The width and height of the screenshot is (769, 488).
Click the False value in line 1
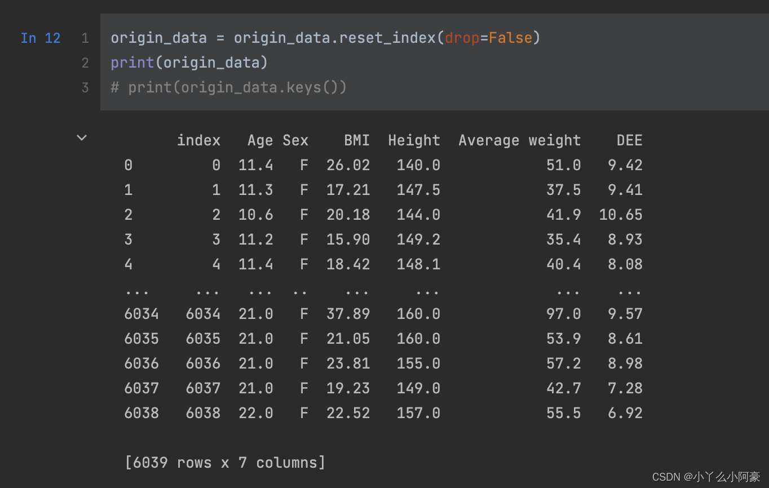(x=510, y=38)
